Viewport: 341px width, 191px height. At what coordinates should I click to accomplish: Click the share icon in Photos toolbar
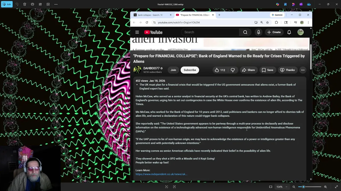click(40, 4)
